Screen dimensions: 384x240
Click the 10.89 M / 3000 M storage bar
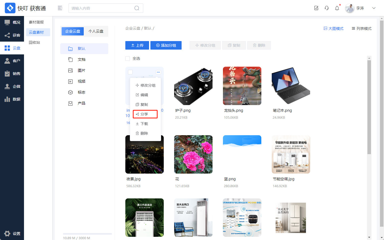87,234
